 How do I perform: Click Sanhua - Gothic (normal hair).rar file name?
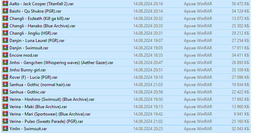click(x=40, y=85)
